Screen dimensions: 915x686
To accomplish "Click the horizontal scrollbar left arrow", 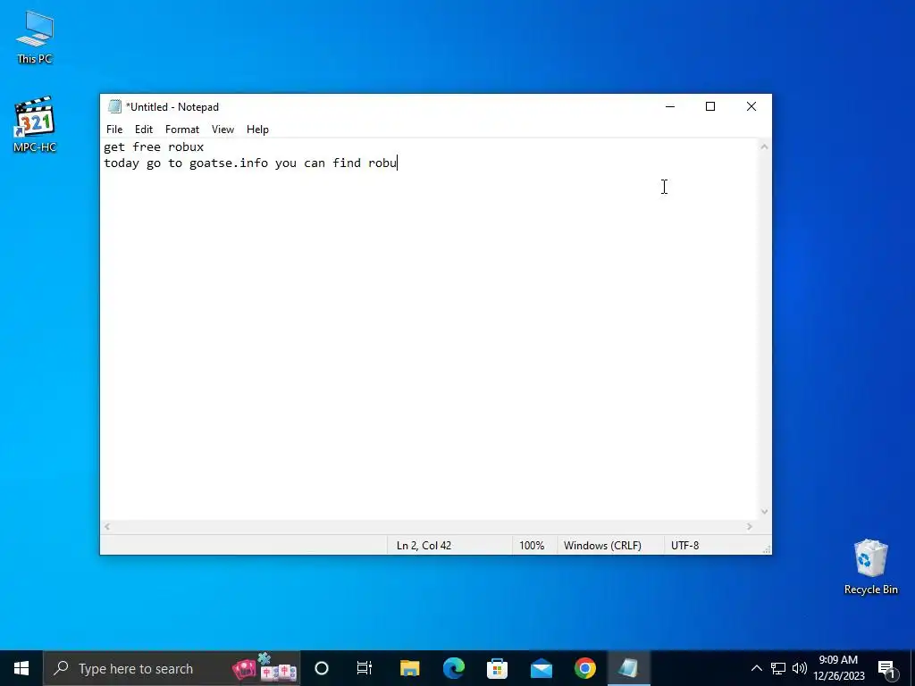I will click(107, 527).
